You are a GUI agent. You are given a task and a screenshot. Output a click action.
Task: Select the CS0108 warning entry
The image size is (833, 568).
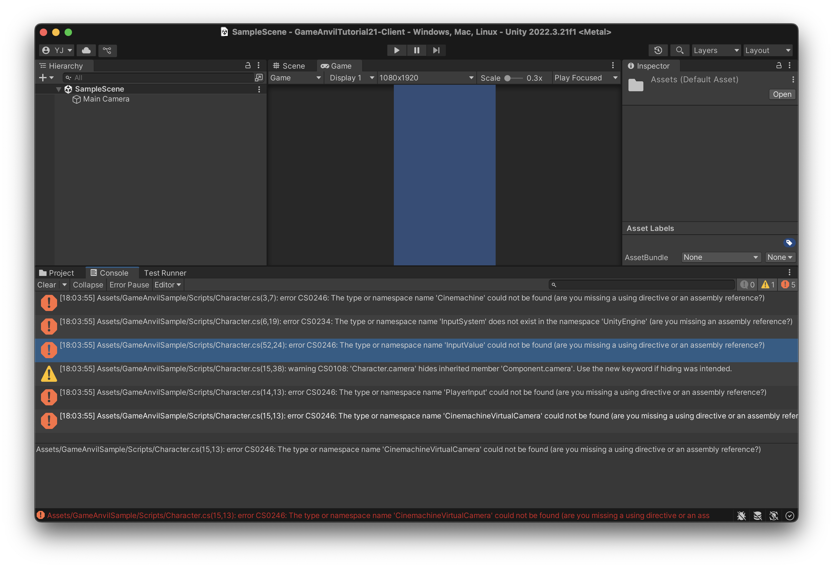click(x=416, y=374)
